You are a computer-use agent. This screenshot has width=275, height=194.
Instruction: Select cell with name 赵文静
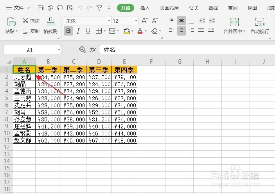coord(24,140)
